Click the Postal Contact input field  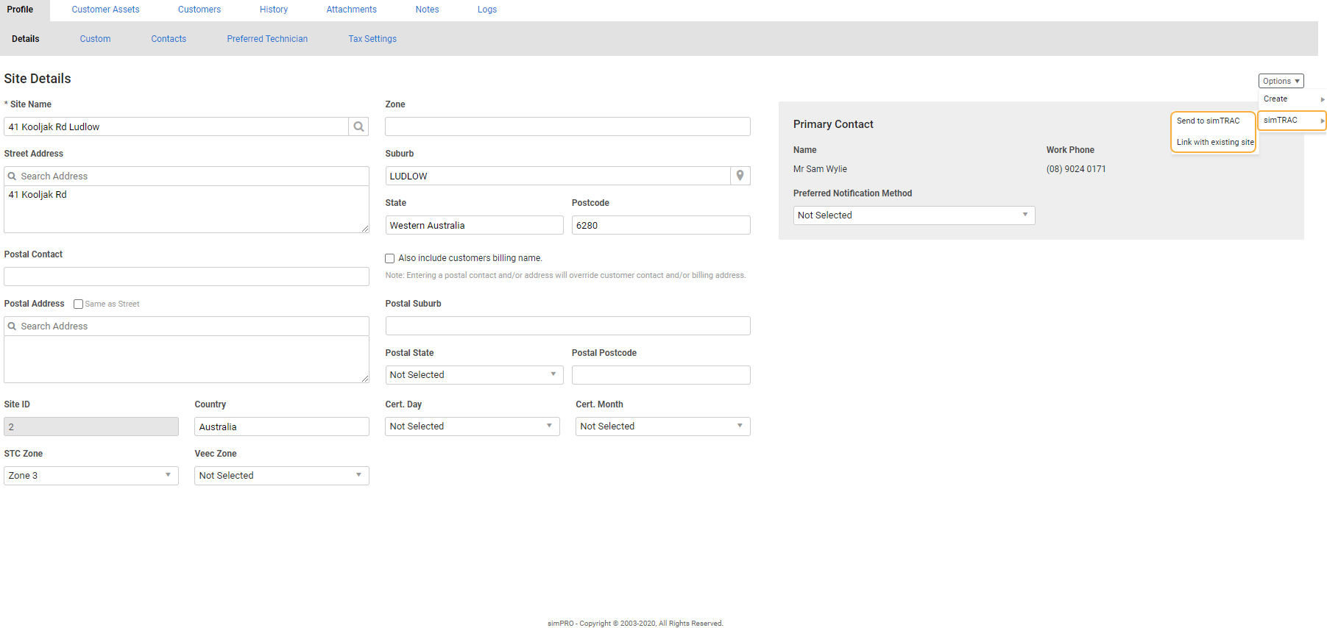pos(186,276)
